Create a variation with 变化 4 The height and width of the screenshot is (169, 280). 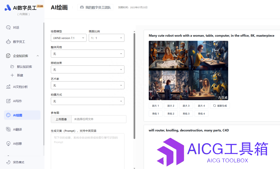(201, 114)
